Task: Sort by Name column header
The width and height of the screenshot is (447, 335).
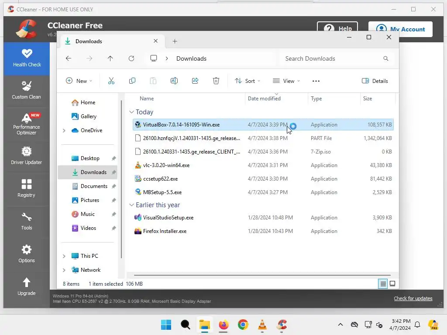Action: coord(147,98)
